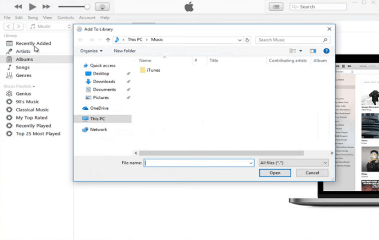Viewport: 379px width, 240px height.
Task: Select Documents in navigation pane
Action: [x=101, y=90]
